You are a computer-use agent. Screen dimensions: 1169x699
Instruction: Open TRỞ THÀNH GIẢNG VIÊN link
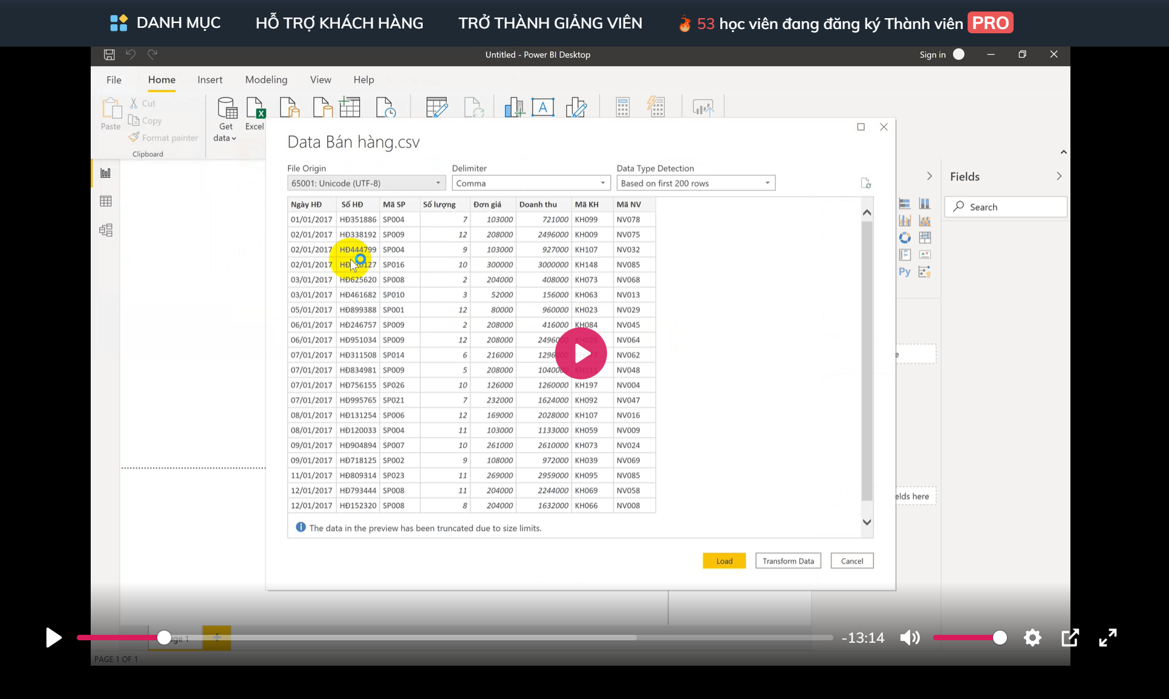pos(550,23)
